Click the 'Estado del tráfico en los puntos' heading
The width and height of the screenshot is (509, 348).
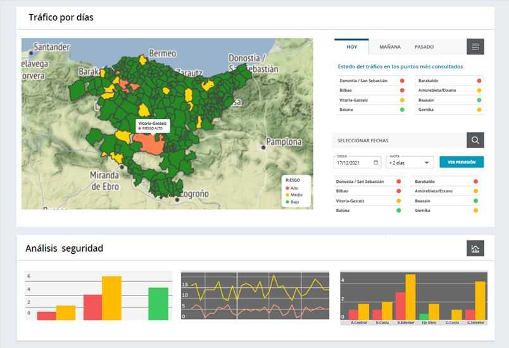point(400,66)
